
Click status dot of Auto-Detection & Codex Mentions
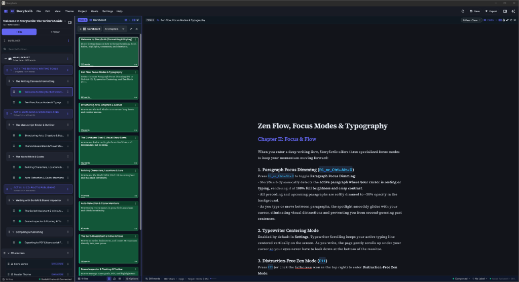pyautogui.click(x=20, y=178)
